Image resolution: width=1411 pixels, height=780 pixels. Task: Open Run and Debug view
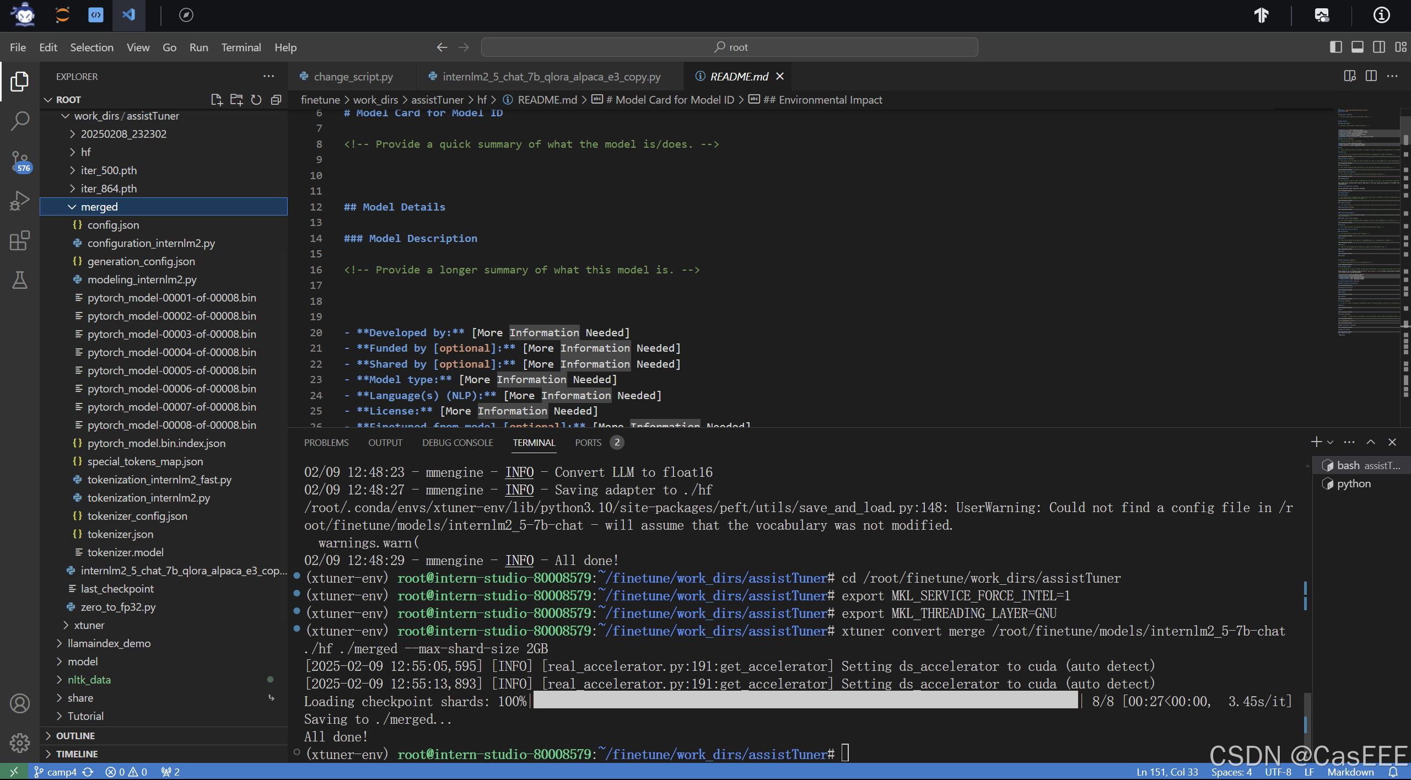pos(20,201)
